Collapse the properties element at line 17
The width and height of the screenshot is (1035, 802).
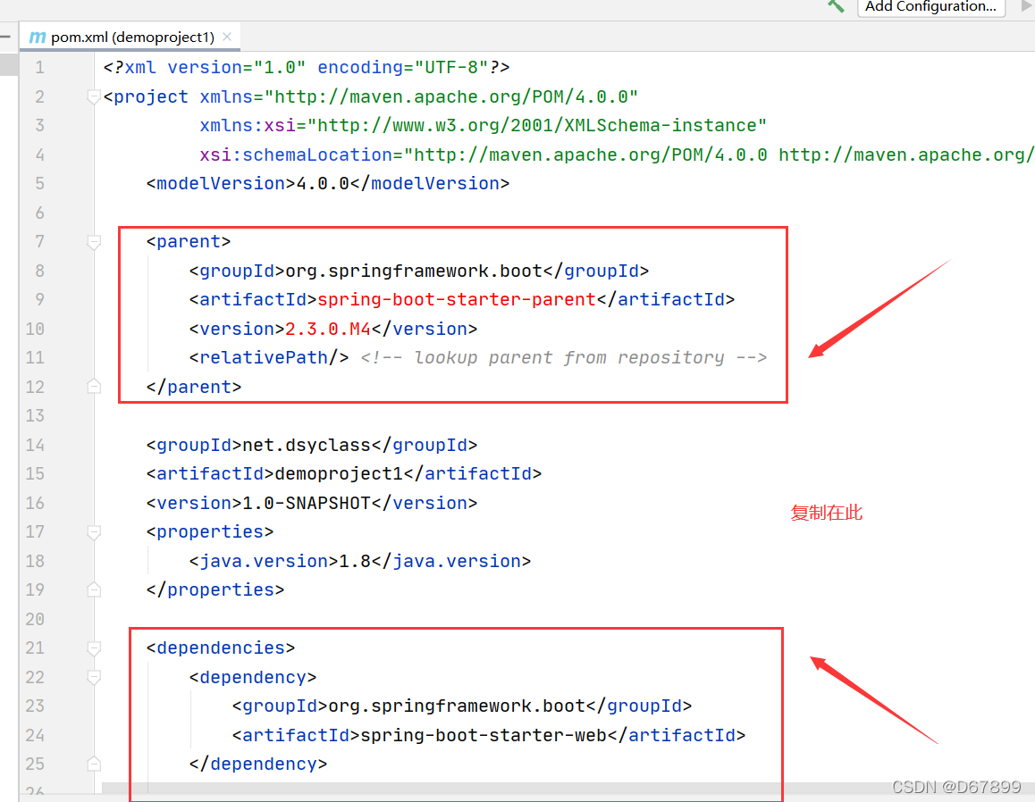point(94,531)
